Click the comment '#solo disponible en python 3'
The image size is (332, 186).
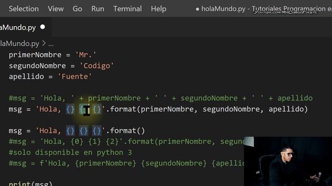point(71,152)
